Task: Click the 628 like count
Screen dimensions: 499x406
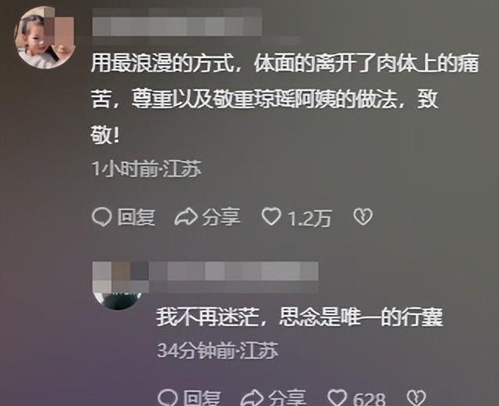Action: click(370, 399)
